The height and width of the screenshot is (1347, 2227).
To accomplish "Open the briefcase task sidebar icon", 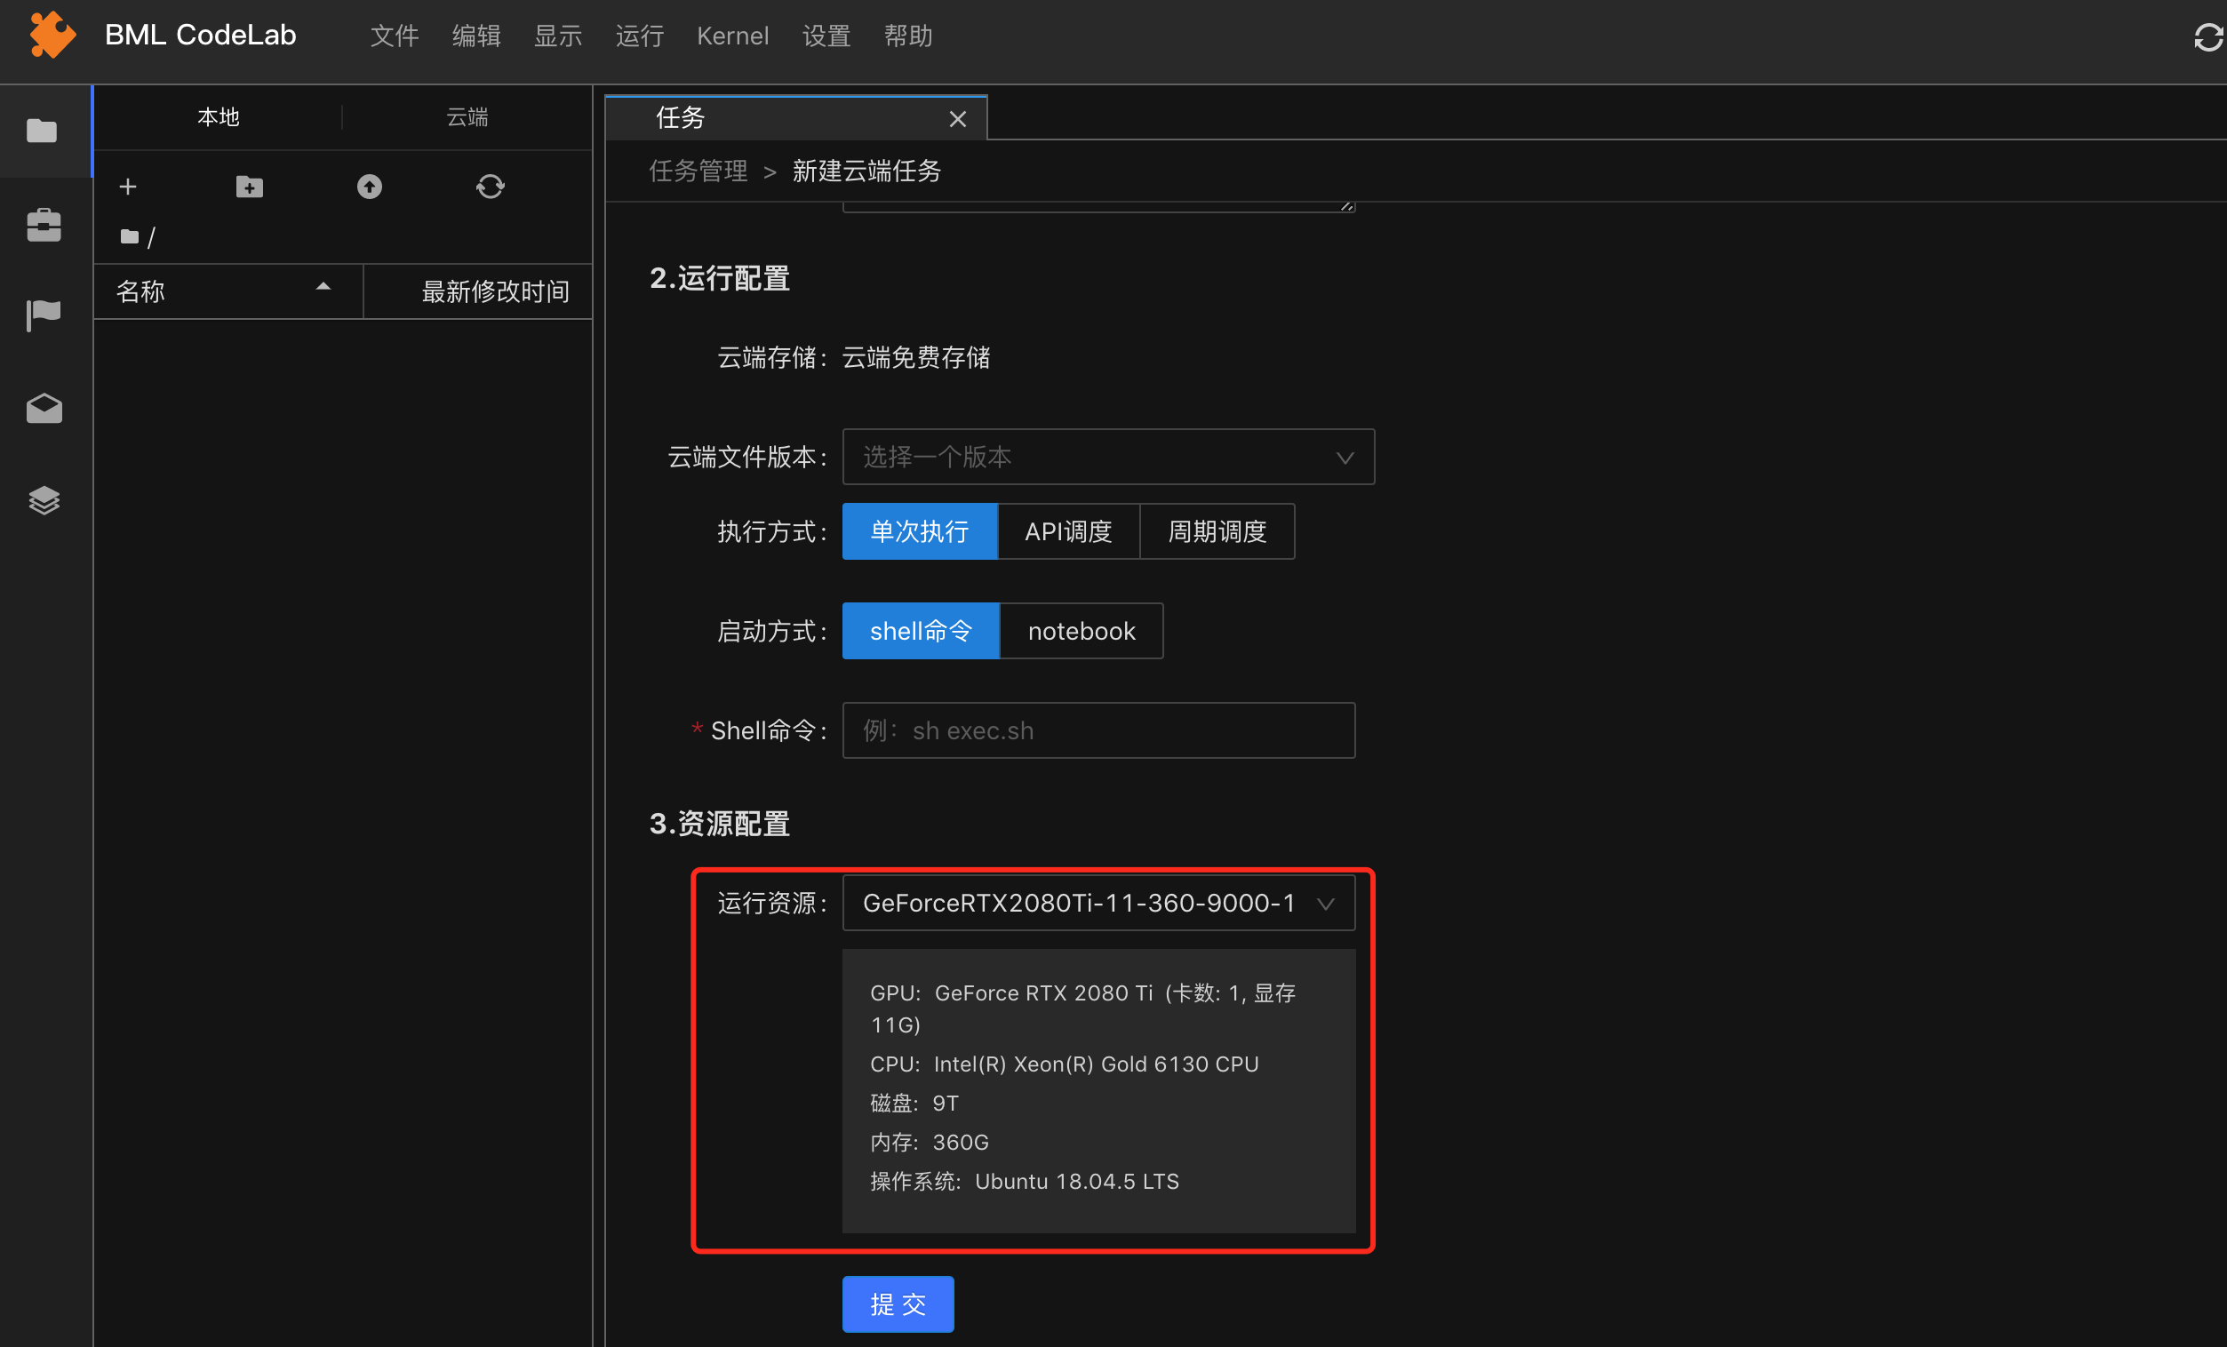I will click(x=44, y=224).
